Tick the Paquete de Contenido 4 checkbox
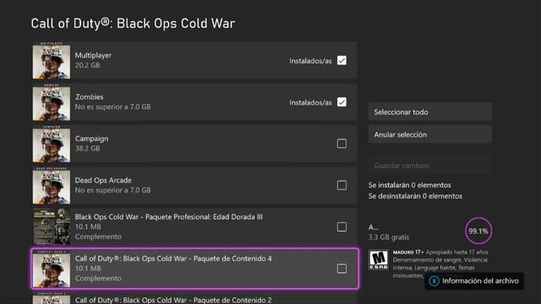The image size is (541, 304). click(x=342, y=269)
